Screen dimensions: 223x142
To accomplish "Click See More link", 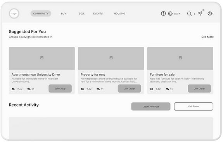I will click(x=207, y=37).
